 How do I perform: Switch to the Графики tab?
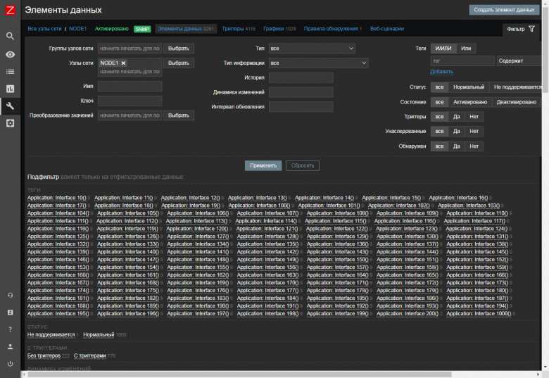click(x=273, y=29)
